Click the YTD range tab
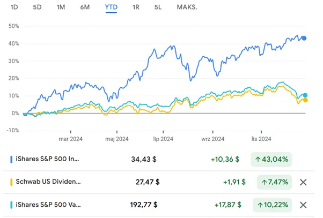Screen dimensions: 323x218 click(x=111, y=7)
